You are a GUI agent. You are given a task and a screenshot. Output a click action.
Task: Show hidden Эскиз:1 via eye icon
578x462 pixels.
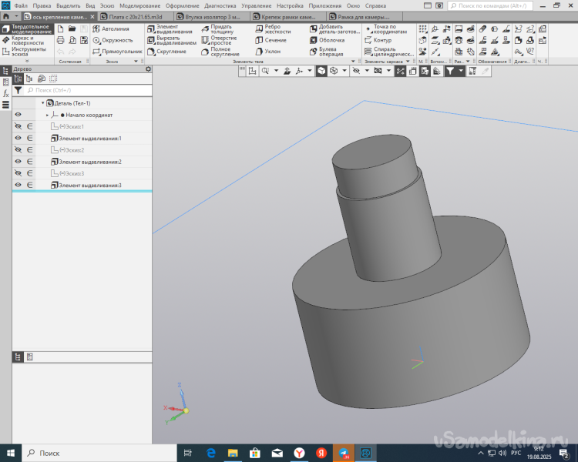coord(18,126)
